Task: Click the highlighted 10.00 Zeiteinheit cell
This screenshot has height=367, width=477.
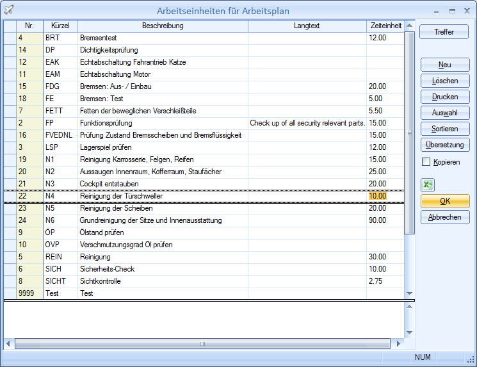Action: [x=385, y=196]
